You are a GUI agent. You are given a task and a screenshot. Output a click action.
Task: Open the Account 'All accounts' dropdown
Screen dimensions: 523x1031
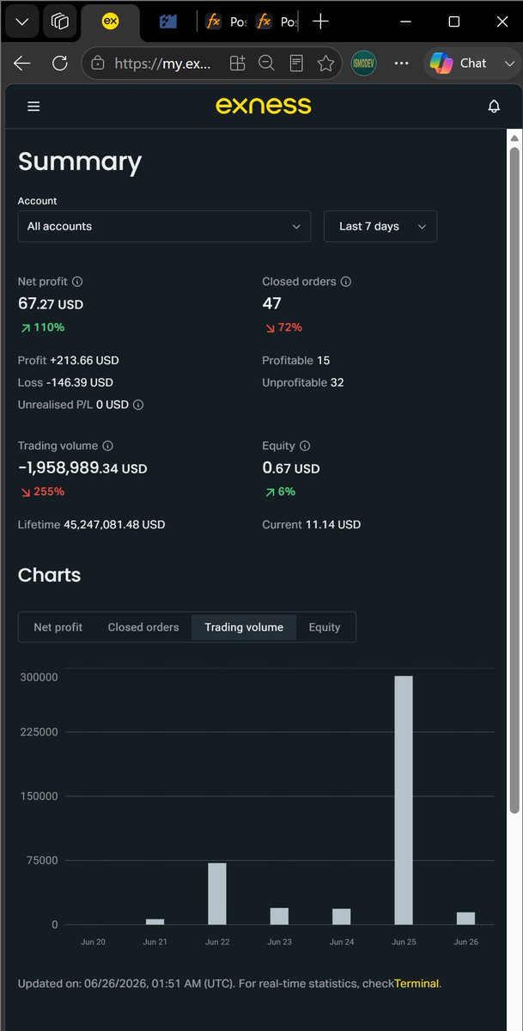164,226
